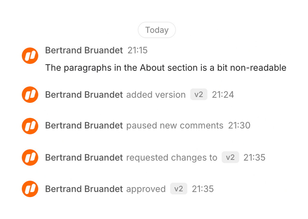Open v2 badge in 'added version' entry
The image size is (308, 219).
pos(199,95)
